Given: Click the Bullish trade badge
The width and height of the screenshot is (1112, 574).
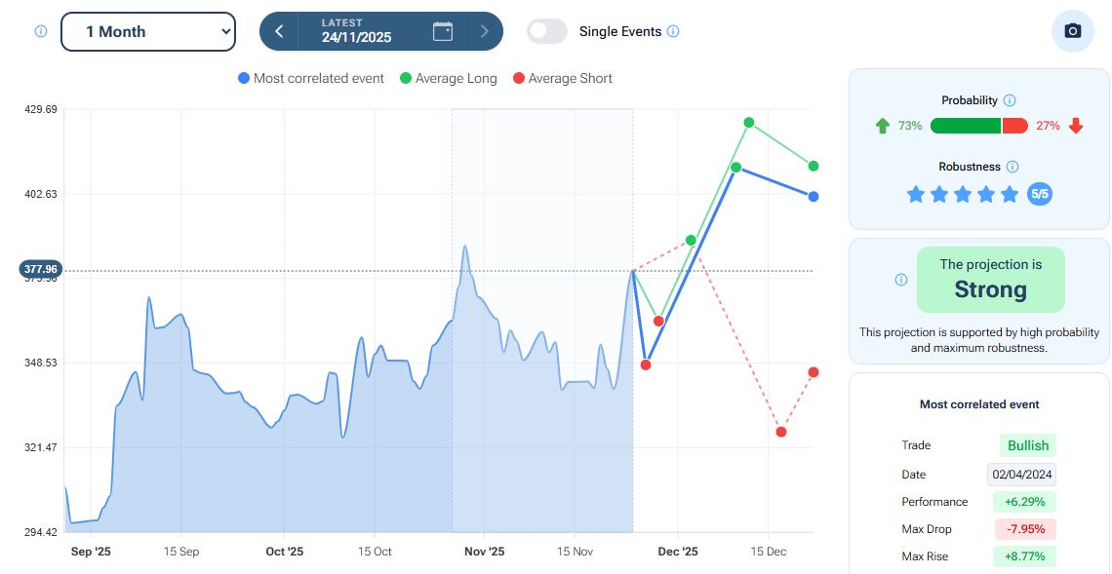Looking at the screenshot, I should pos(1028,445).
